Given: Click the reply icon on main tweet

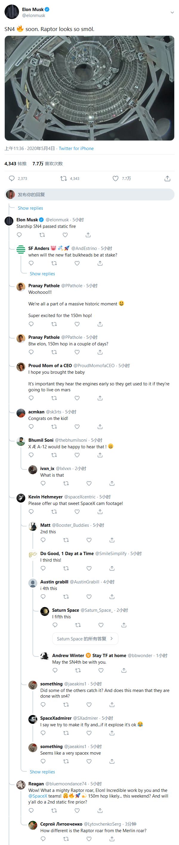Looking at the screenshot, I should tap(12, 178).
